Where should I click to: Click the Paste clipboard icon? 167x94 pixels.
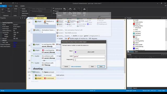coord(3,10)
